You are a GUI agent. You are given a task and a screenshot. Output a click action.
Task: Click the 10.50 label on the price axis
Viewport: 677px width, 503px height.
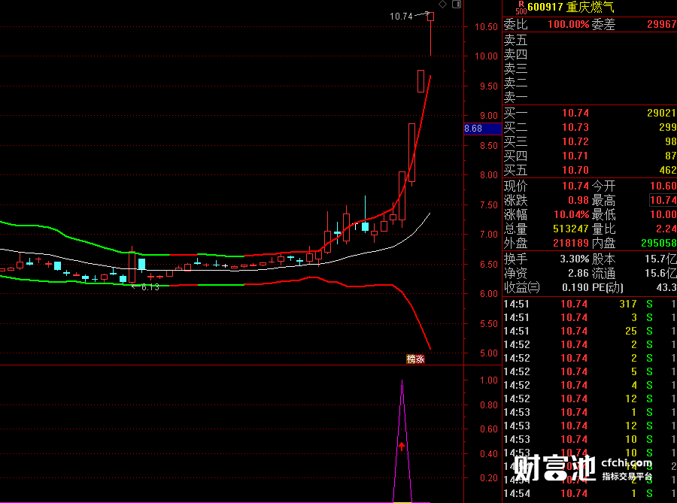point(486,27)
